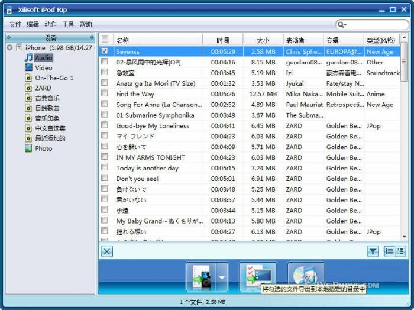Open the 中文自选集 playlist icon
414x310 pixels.
pyautogui.click(x=28, y=128)
